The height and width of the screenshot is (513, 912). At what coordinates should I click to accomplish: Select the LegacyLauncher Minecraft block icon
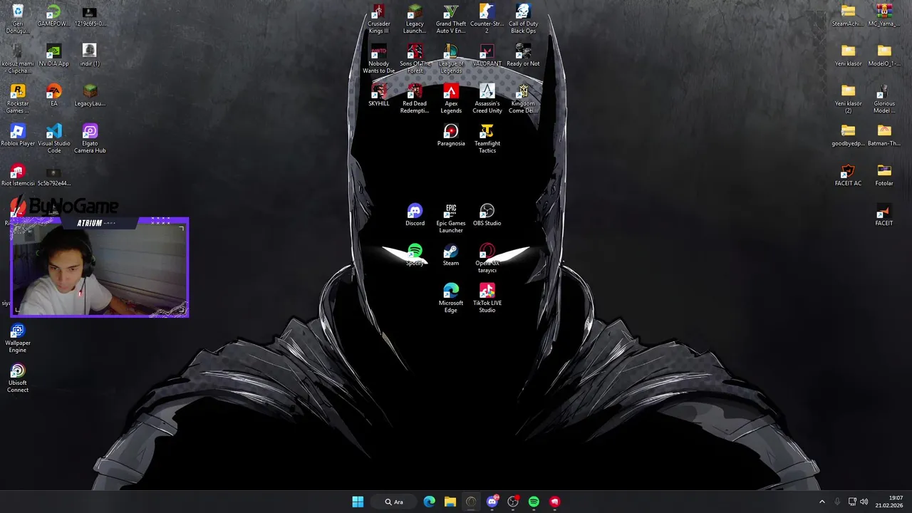90,95
